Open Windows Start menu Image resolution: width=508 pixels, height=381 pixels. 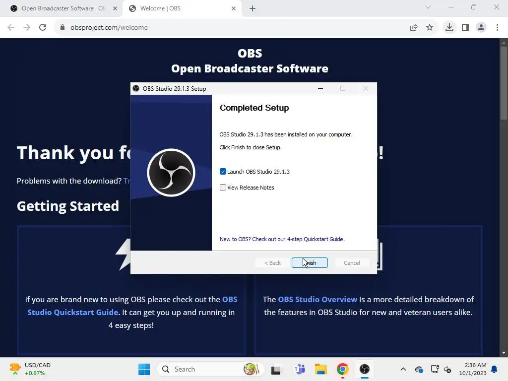click(x=144, y=369)
